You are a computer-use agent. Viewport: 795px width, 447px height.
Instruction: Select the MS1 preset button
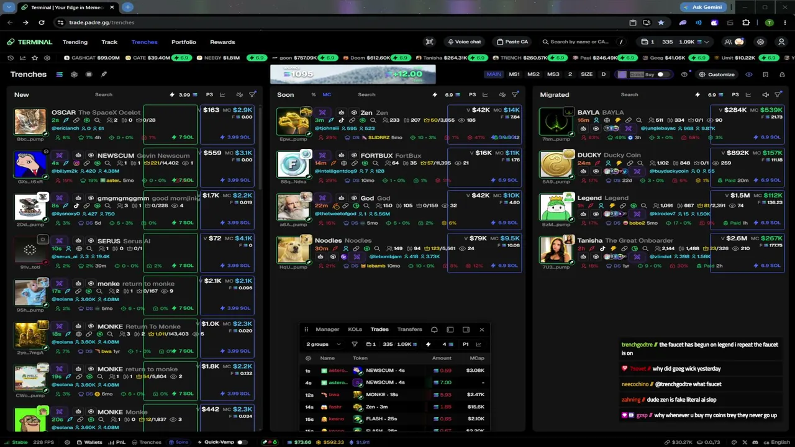coord(514,74)
